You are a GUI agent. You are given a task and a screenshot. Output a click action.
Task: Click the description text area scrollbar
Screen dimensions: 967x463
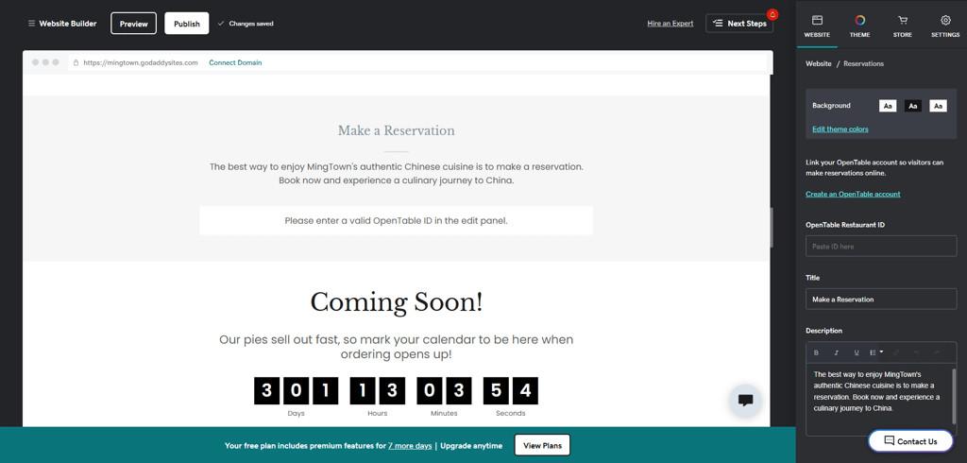[955, 396]
